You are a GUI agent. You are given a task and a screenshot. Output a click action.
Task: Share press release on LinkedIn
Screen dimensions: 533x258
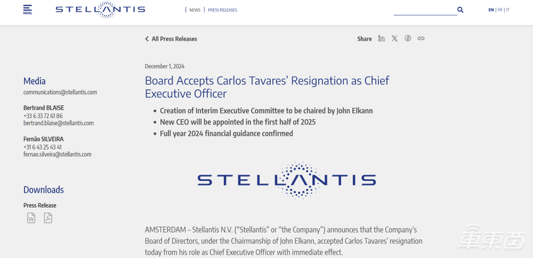[x=381, y=39]
